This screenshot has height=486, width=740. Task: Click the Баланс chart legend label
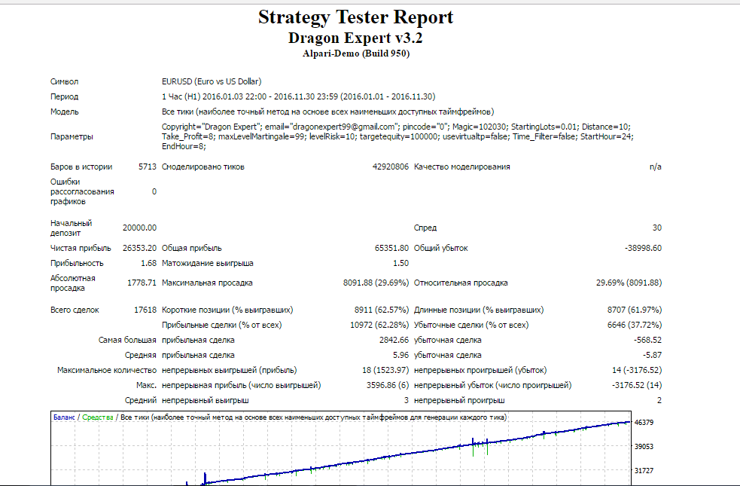point(64,417)
